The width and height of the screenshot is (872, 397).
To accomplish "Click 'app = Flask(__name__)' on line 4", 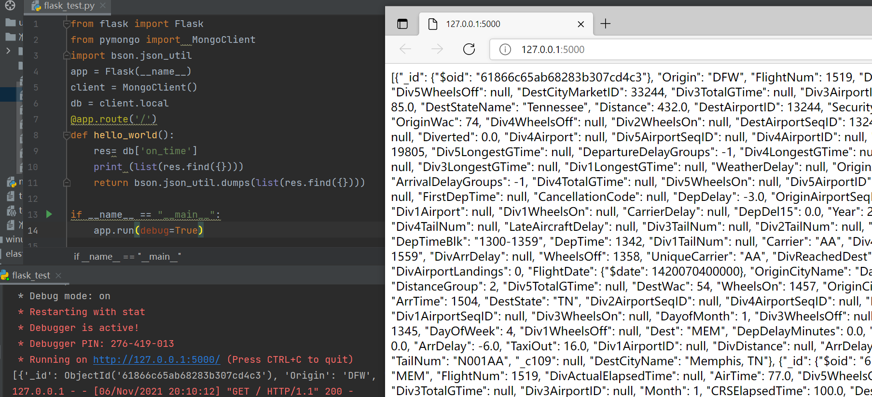I will pos(131,71).
